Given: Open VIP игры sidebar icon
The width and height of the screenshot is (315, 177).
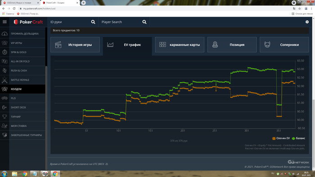Looking at the screenshot, I should [4, 43].
